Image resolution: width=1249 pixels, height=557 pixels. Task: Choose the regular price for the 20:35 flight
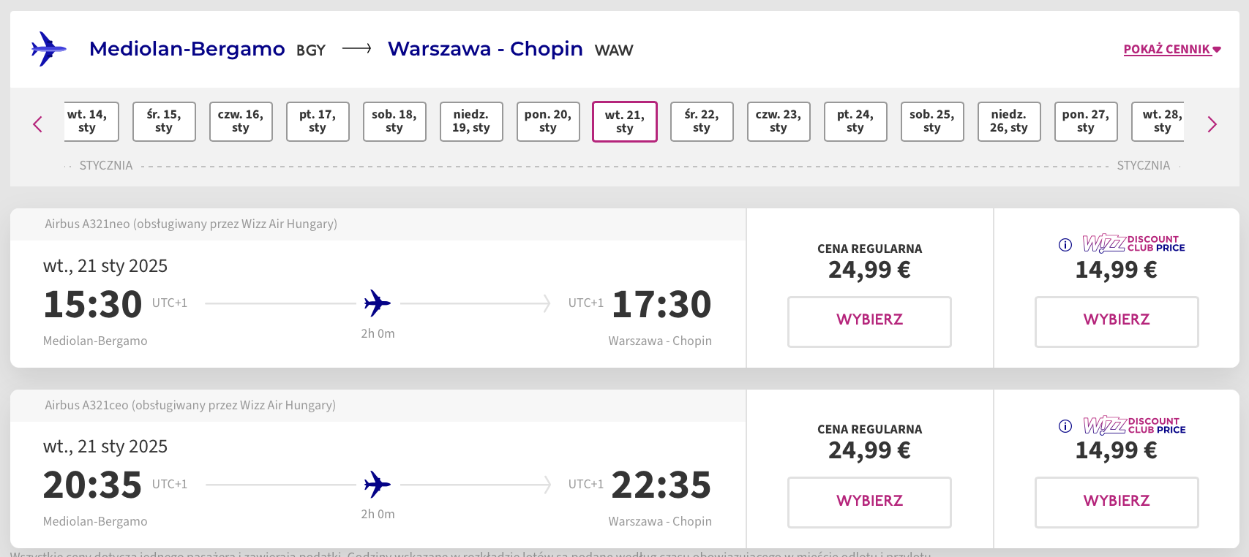[x=869, y=502]
